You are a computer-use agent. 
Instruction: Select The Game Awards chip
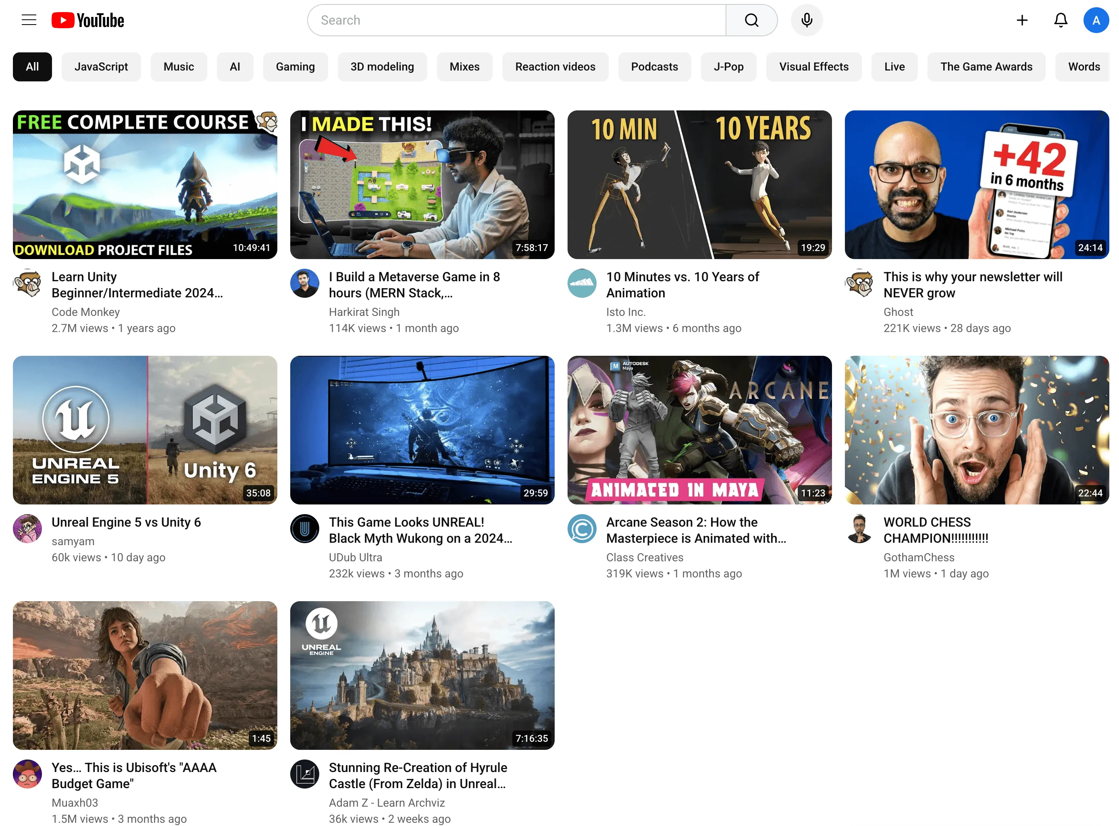pyautogui.click(x=986, y=66)
